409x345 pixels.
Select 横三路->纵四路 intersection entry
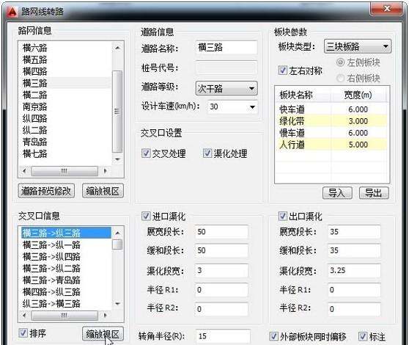66,256
